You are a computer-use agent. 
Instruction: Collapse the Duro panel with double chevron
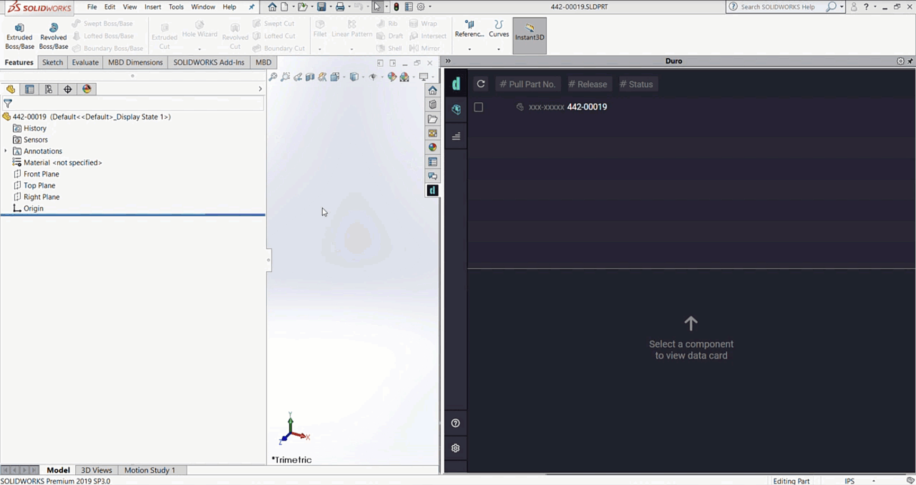coord(448,61)
